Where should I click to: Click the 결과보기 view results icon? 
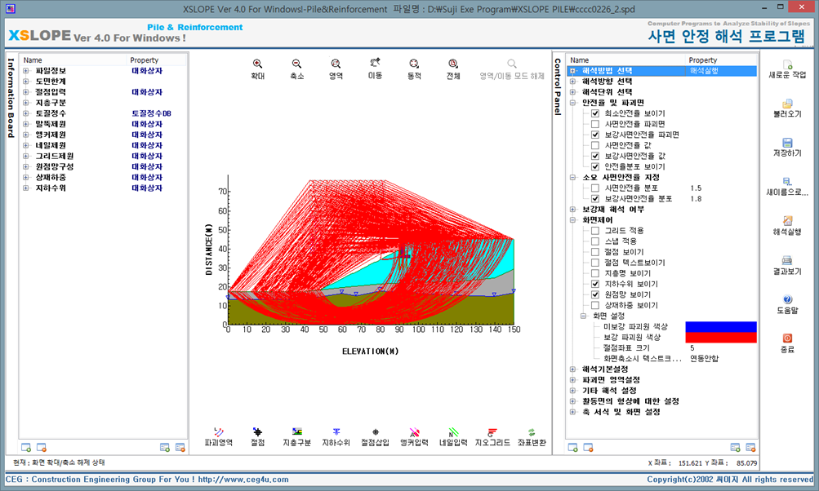click(787, 260)
